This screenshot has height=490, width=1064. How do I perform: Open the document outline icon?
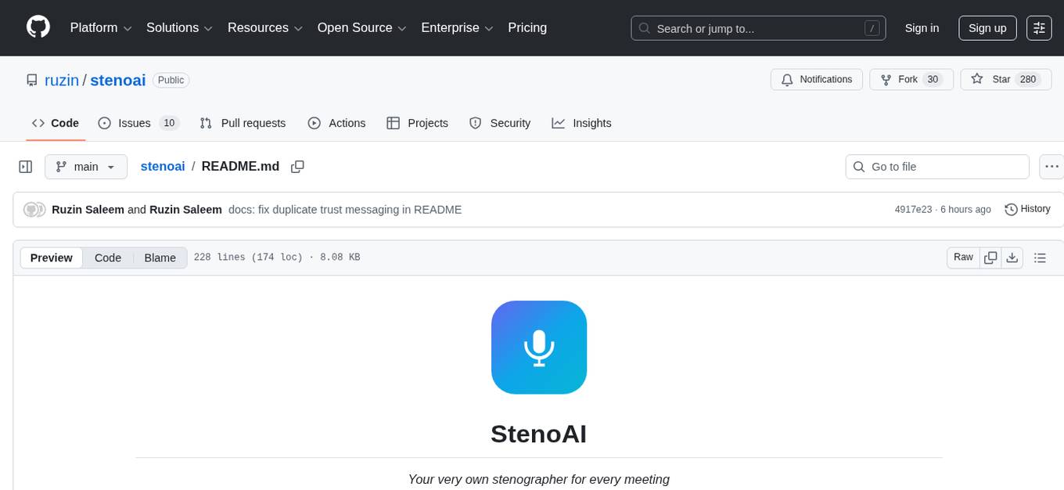coord(1040,257)
